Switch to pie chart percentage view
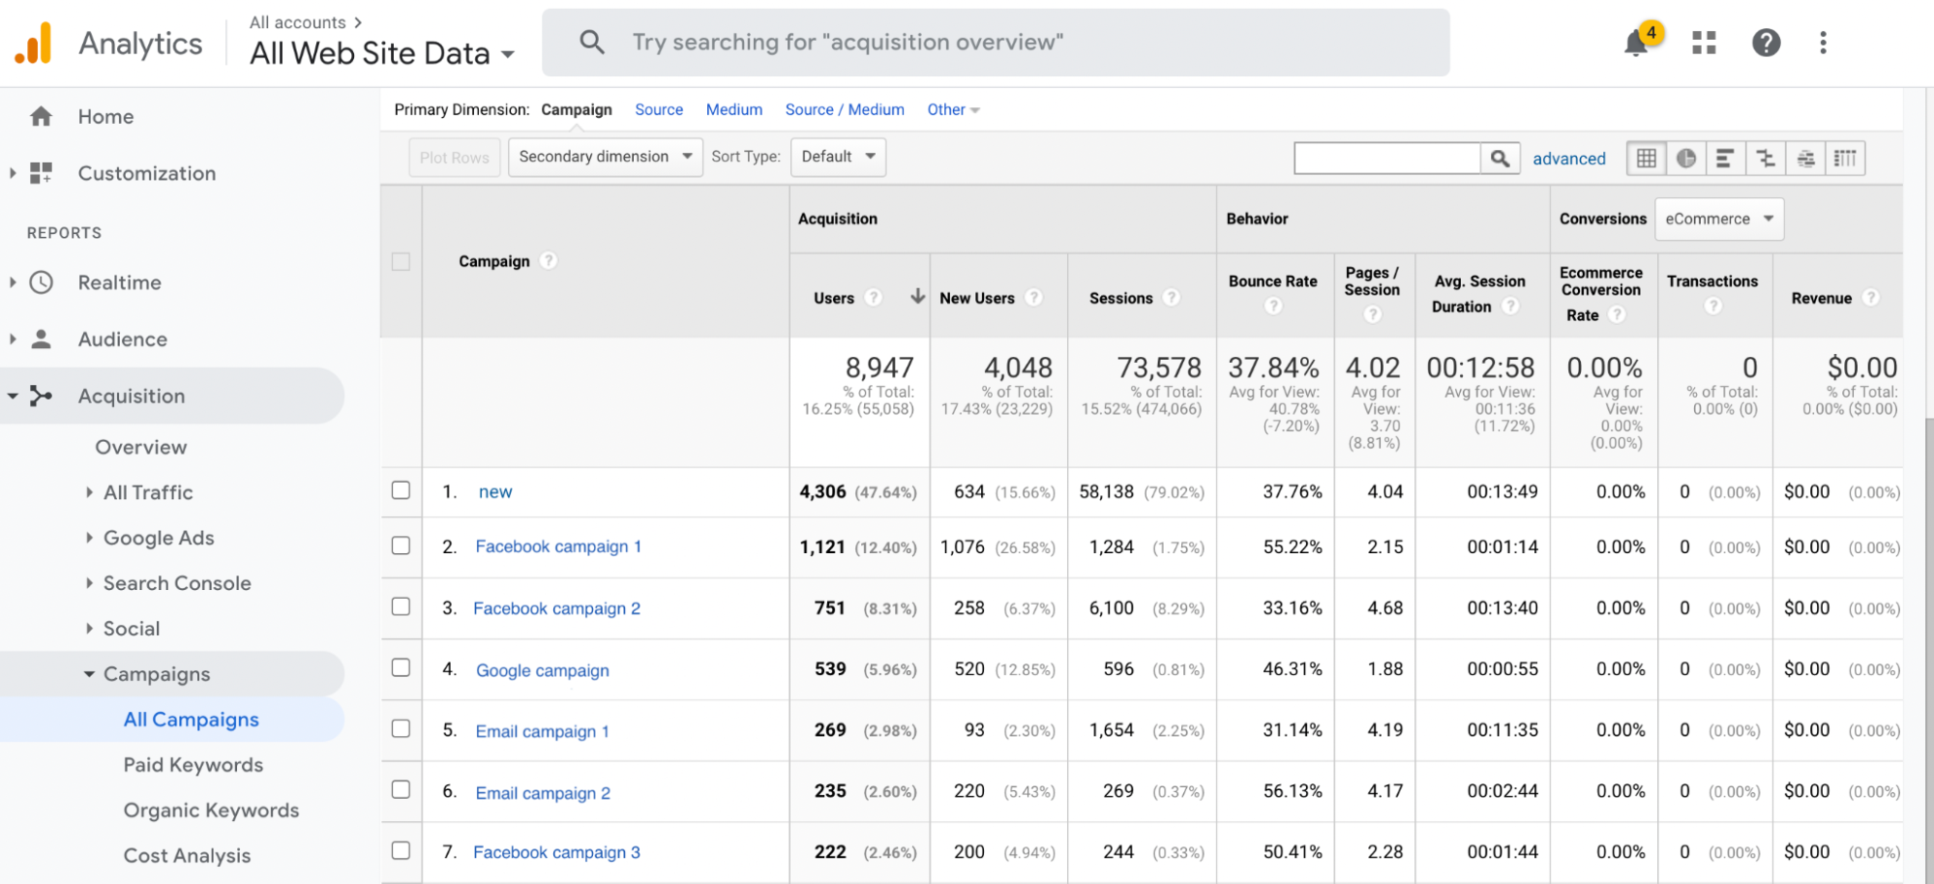Screen dimensions: 1934x884 pos(1686,158)
